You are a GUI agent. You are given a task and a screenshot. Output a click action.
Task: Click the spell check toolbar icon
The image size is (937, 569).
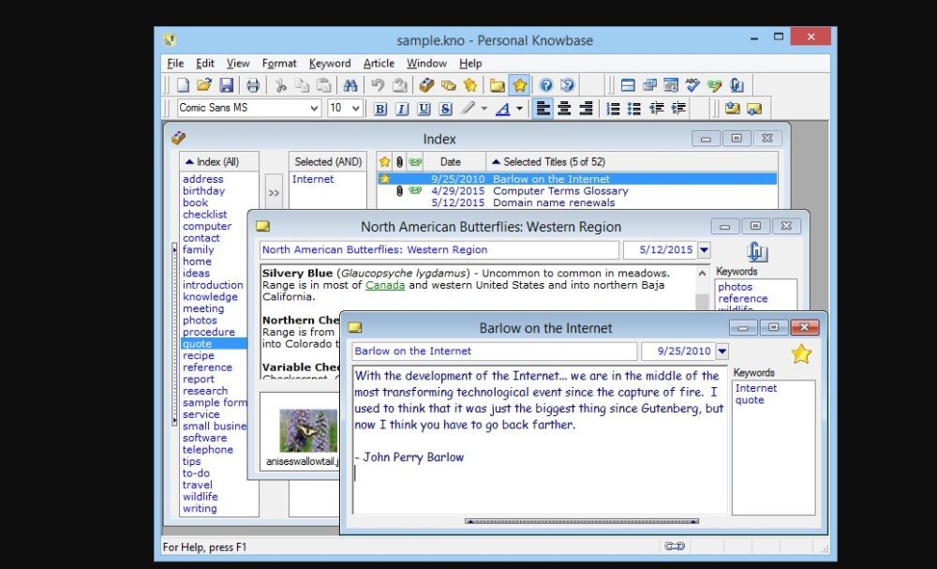point(692,85)
